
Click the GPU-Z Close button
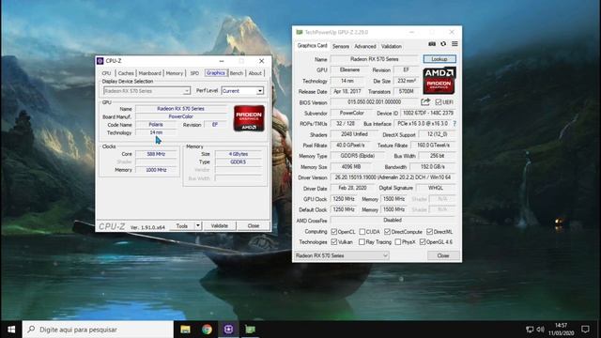[443, 255]
